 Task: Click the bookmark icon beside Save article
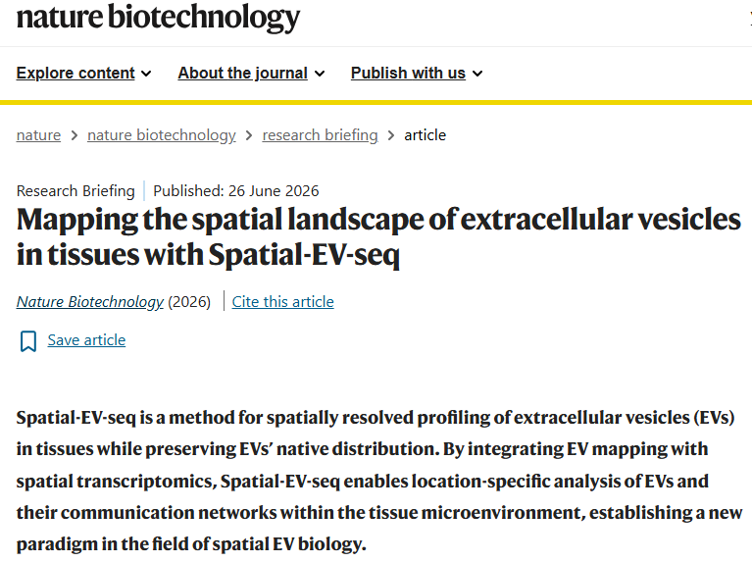pyautogui.click(x=28, y=340)
